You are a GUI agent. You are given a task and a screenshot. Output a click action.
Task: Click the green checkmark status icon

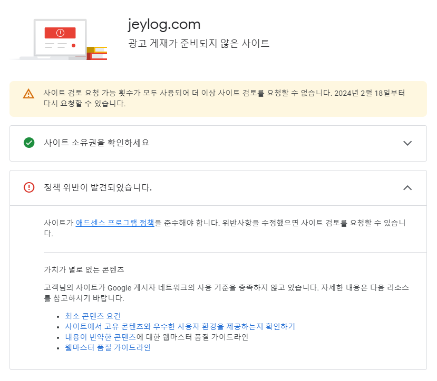pos(29,143)
